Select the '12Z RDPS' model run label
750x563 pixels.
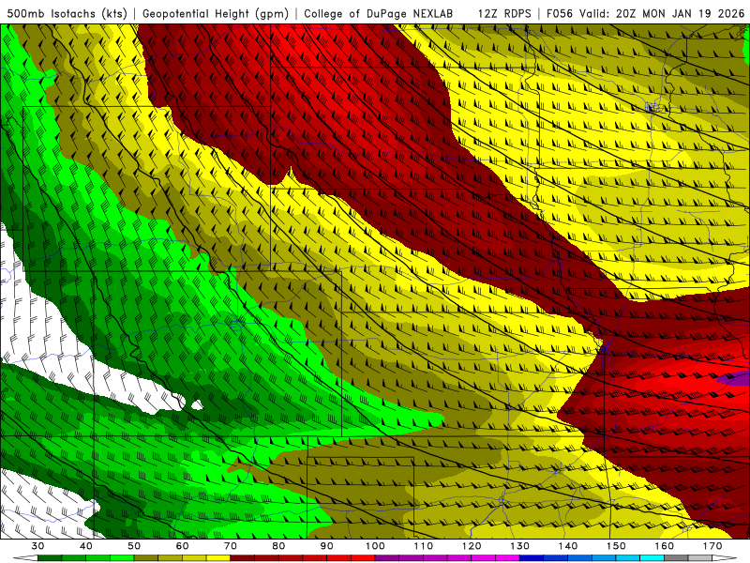click(x=504, y=13)
